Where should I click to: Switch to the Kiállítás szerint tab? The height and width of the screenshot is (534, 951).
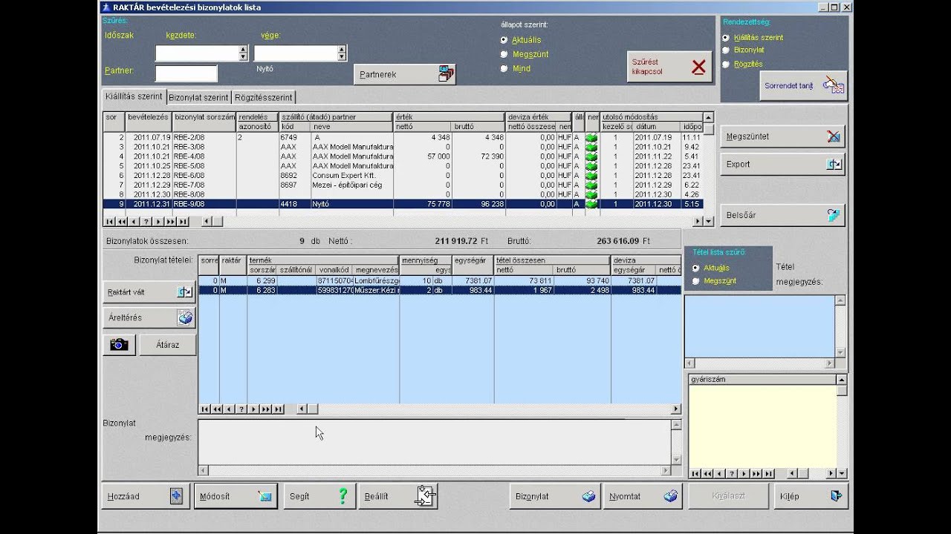click(x=134, y=96)
